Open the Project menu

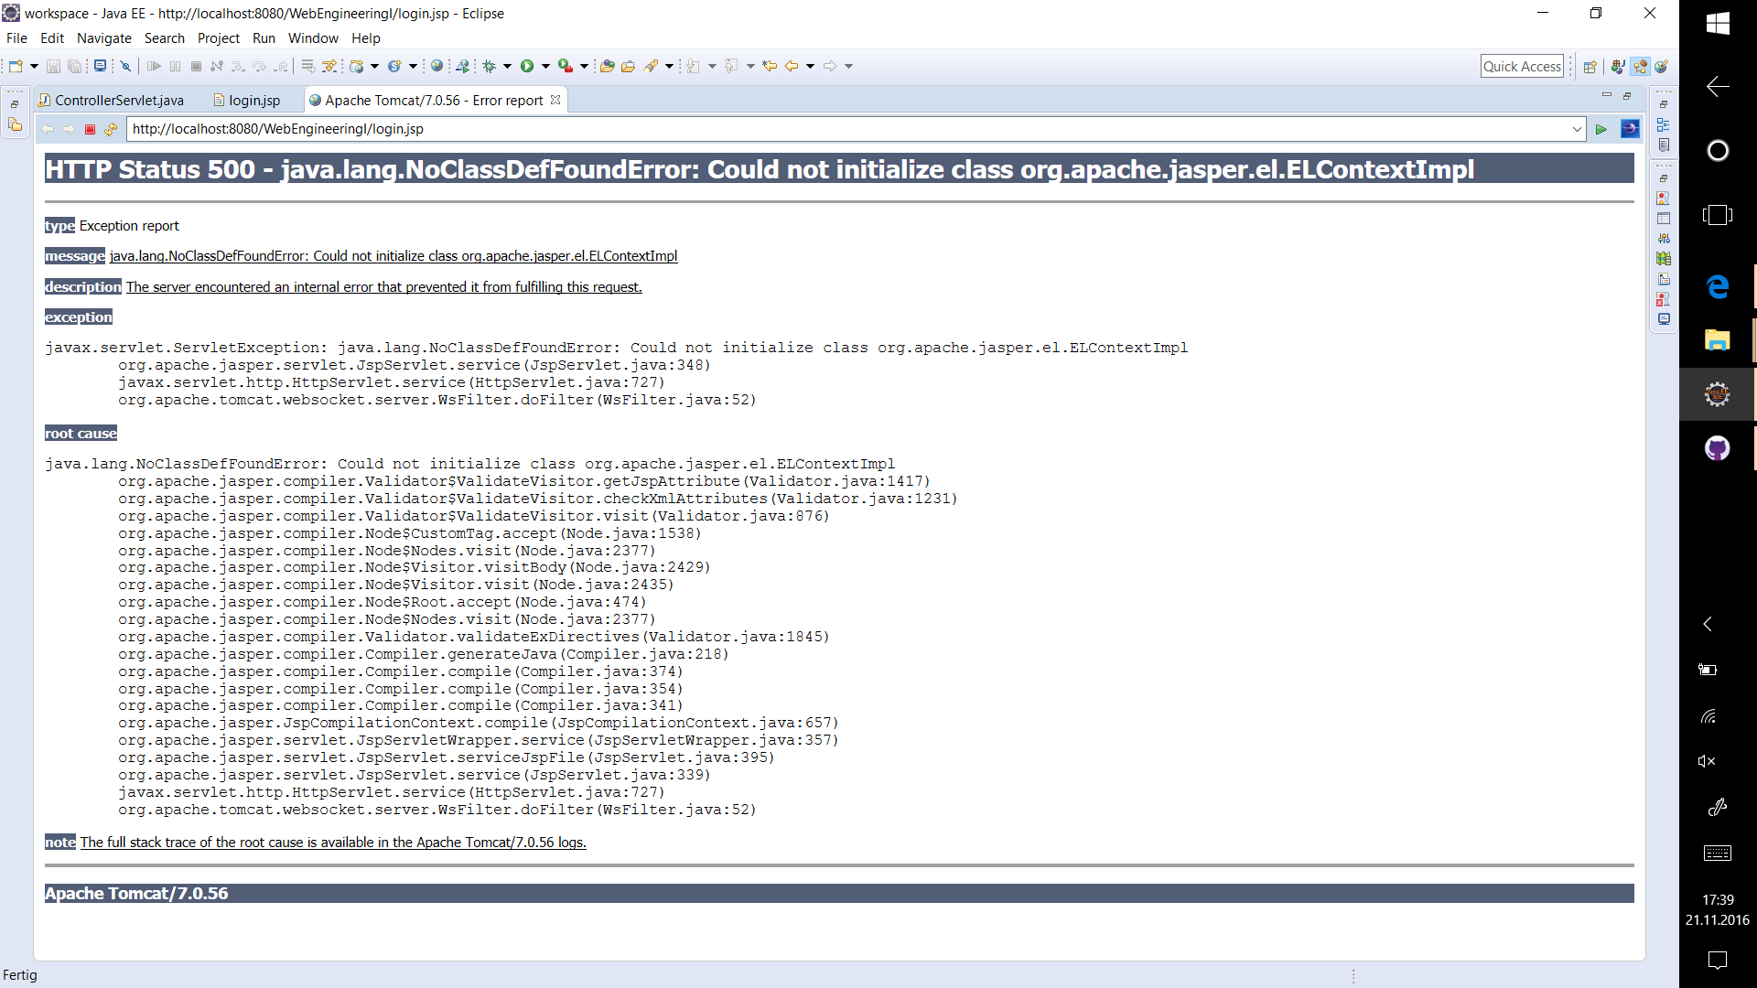219,38
